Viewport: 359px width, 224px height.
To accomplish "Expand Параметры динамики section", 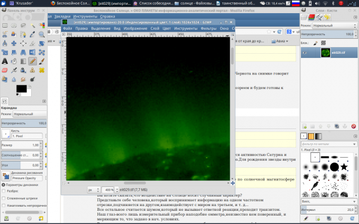I will (3, 185).
